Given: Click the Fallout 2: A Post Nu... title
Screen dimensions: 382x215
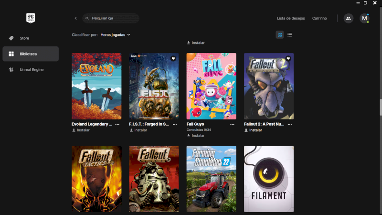Looking at the screenshot, I should coord(264,124).
